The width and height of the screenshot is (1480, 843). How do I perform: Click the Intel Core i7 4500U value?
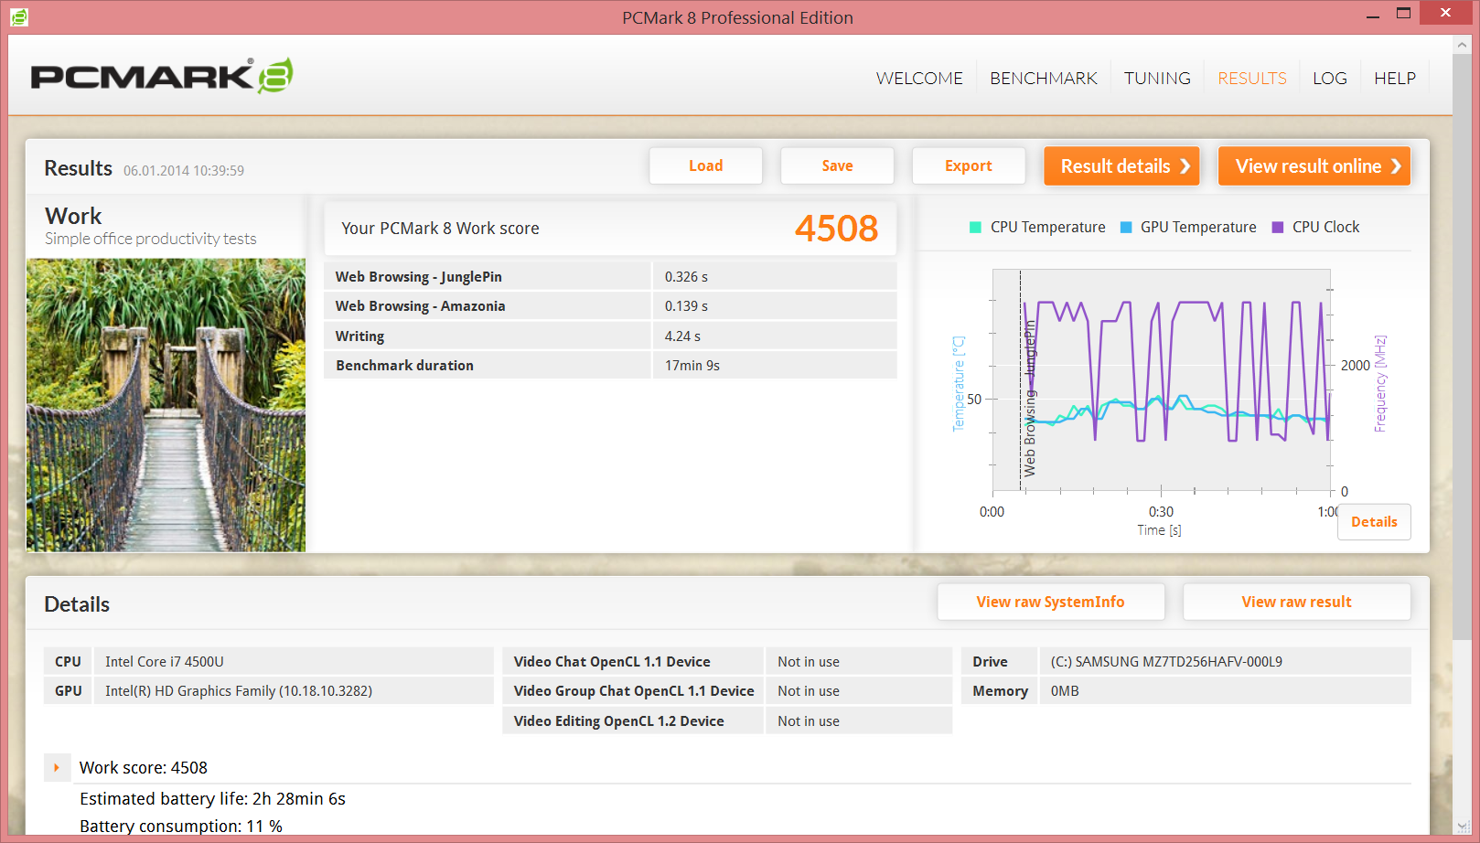point(165,661)
